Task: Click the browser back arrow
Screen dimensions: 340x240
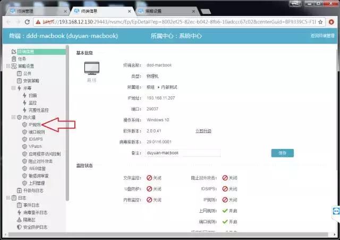Action: tap(9, 22)
